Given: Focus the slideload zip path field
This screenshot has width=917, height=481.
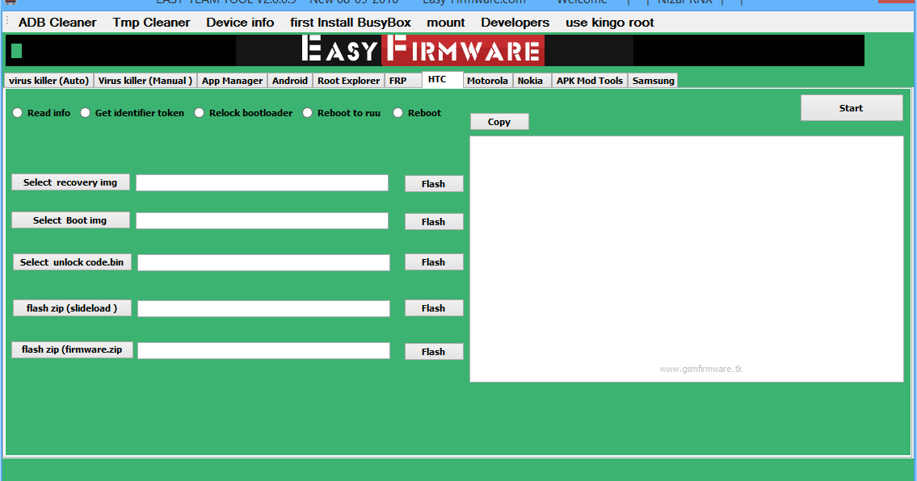Looking at the screenshot, I should [263, 308].
